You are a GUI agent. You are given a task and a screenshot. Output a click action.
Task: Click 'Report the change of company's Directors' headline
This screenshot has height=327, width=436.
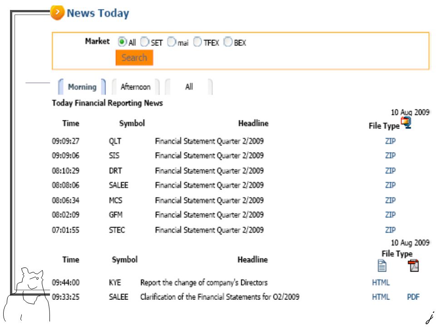click(x=204, y=282)
